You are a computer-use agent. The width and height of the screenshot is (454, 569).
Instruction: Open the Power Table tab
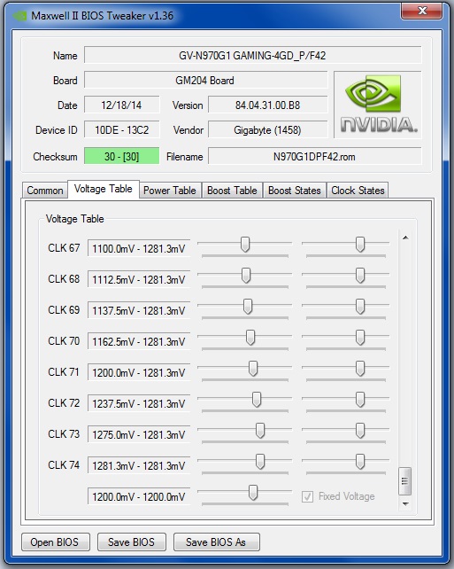pyautogui.click(x=170, y=191)
